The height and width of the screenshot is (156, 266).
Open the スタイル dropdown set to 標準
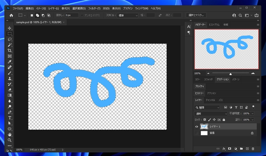[x=127, y=15]
